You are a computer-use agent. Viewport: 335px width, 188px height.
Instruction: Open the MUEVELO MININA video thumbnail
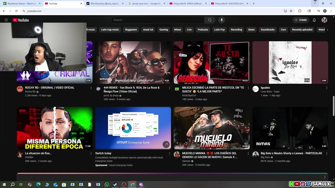(212, 128)
